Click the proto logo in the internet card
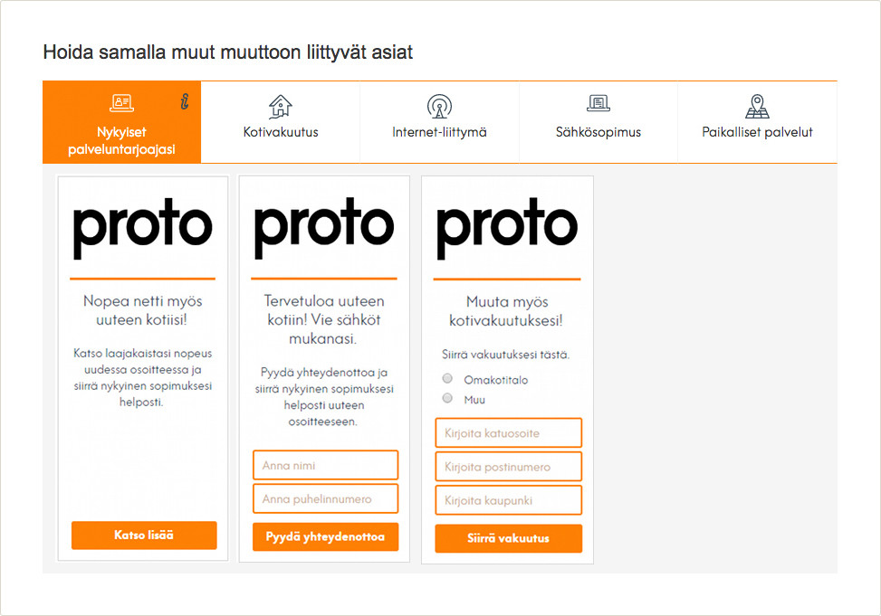 coord(143,228)
